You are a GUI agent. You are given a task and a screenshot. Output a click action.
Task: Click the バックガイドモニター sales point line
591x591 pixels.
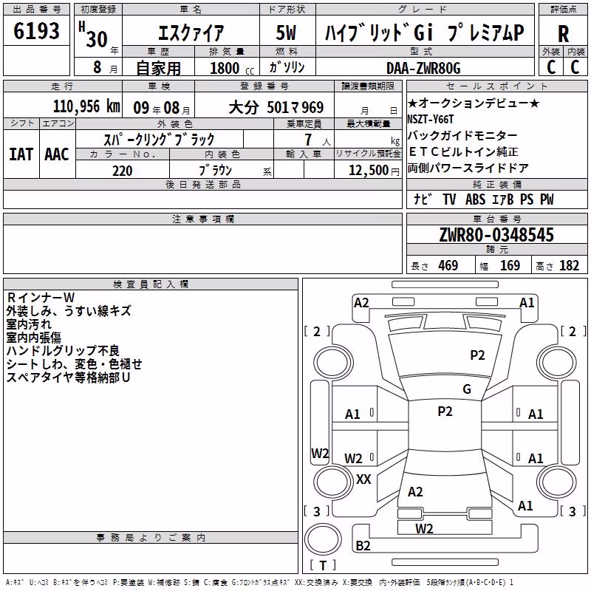(x=462, y=135)
